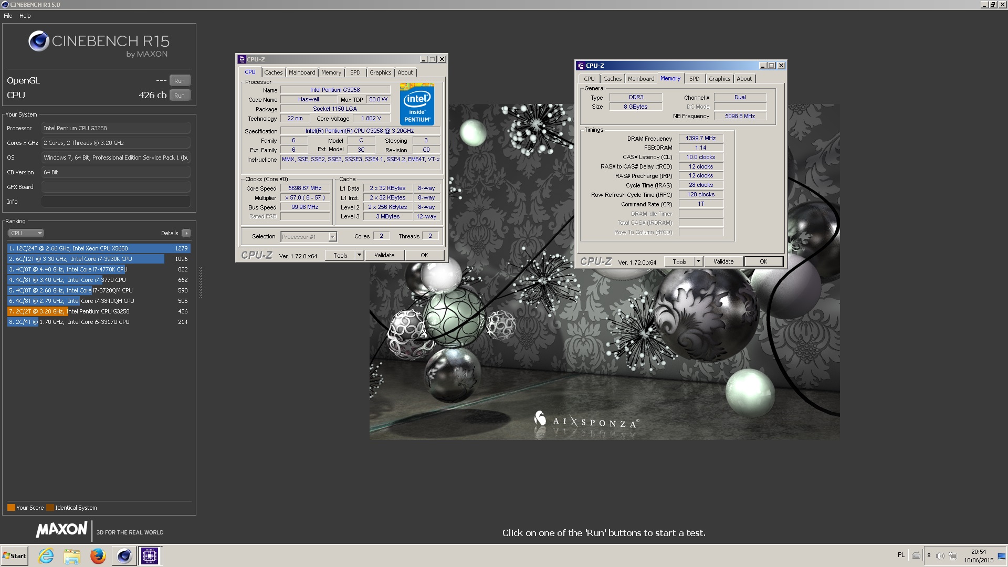
Task: Run the CPU benchmark test
Action: point(180,96)
